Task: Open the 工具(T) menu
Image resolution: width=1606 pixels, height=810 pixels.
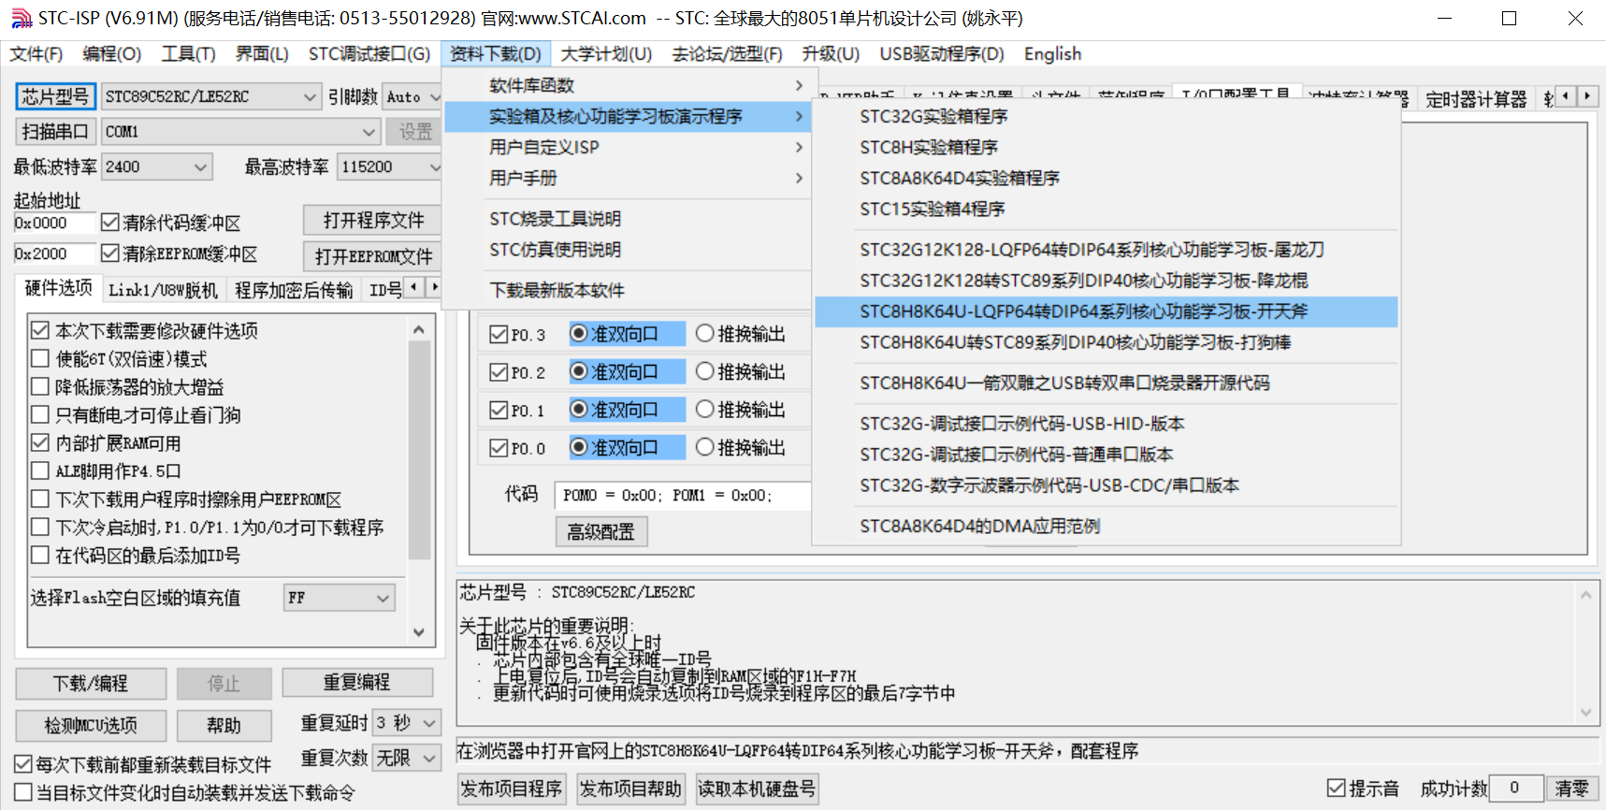Action: pyautogui.click(x=188, y=54)
